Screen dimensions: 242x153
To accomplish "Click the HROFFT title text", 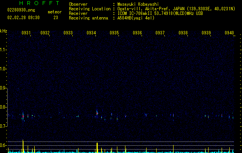I will [x=40, y=3].
